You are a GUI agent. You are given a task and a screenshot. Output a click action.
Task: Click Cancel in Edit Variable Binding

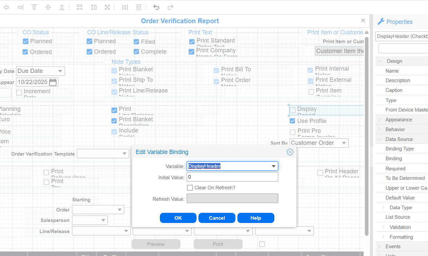[x=217, y=218]
